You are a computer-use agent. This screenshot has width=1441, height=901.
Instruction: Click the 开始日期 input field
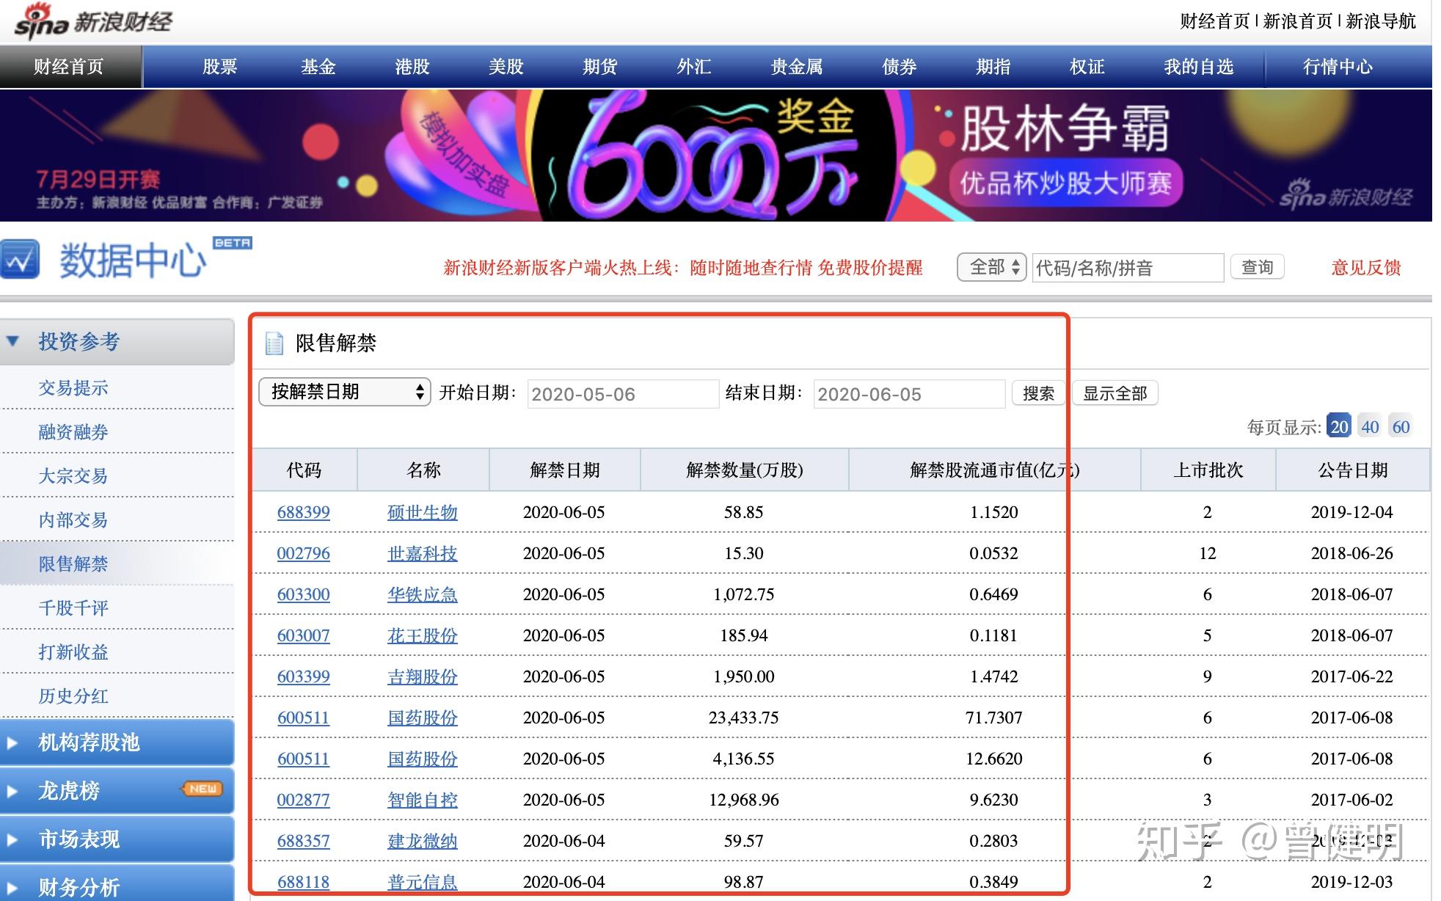click(x=623, y=394)
